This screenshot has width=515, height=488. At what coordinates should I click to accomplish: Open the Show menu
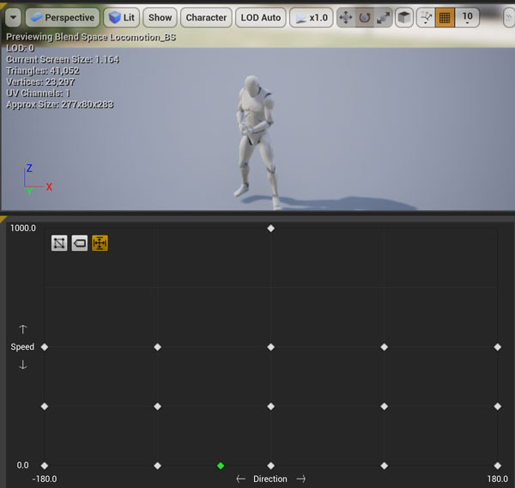pyautogui.click(x=160, y=17)
